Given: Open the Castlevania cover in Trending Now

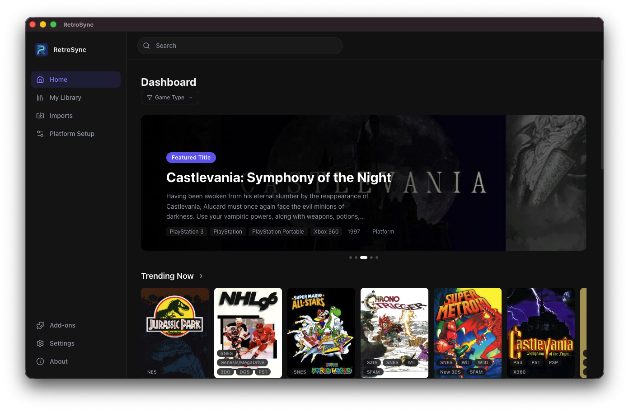Looking at the screenshot, I should pyautogui.click(x=541, y=333).
